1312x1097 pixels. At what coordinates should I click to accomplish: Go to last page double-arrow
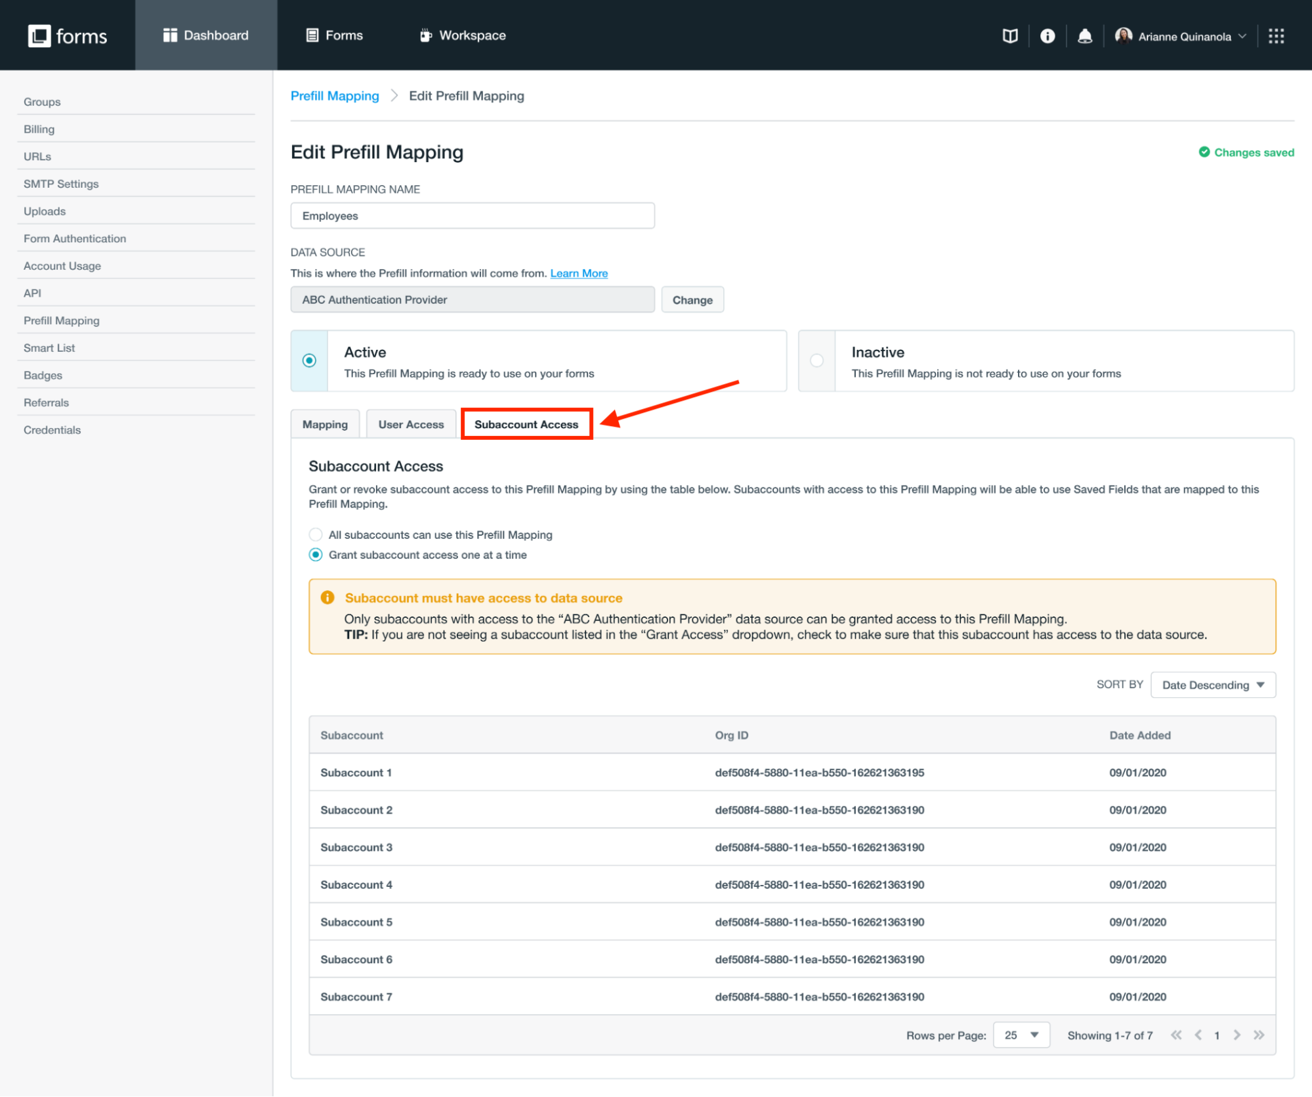coord(1258,1035)
